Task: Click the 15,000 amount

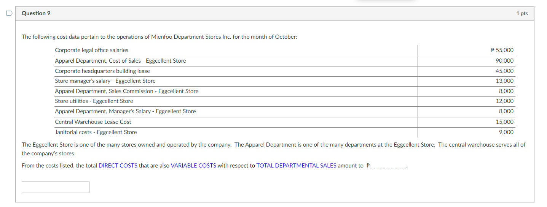Action: [x=504, y=122]
